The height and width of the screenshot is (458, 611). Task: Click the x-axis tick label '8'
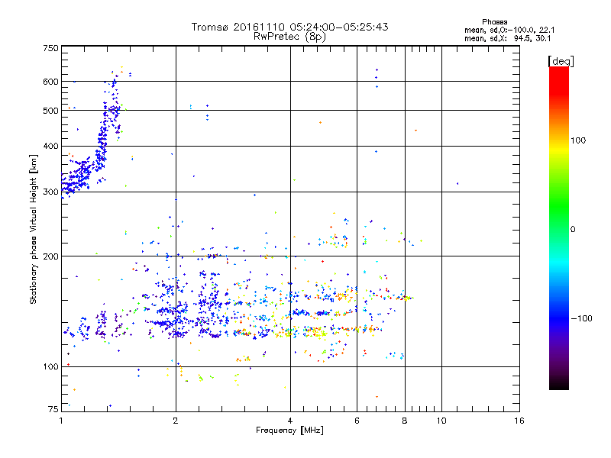tap(405, 421)
